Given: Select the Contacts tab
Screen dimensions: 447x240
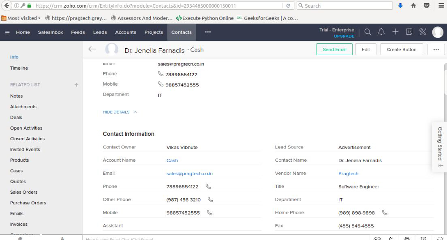Looking at the screenshot, I should coord(181,32).
